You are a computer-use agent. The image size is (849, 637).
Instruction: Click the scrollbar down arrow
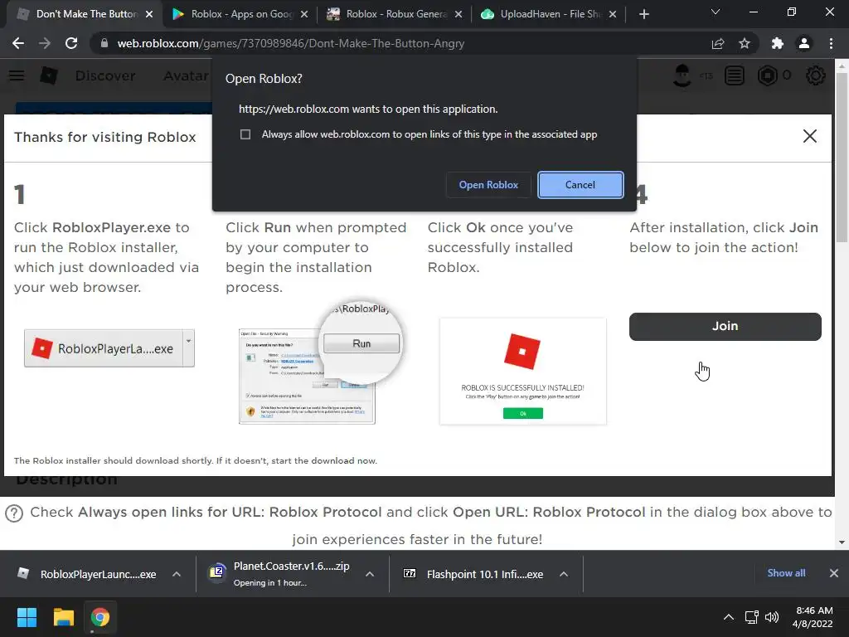coord(842,542)
